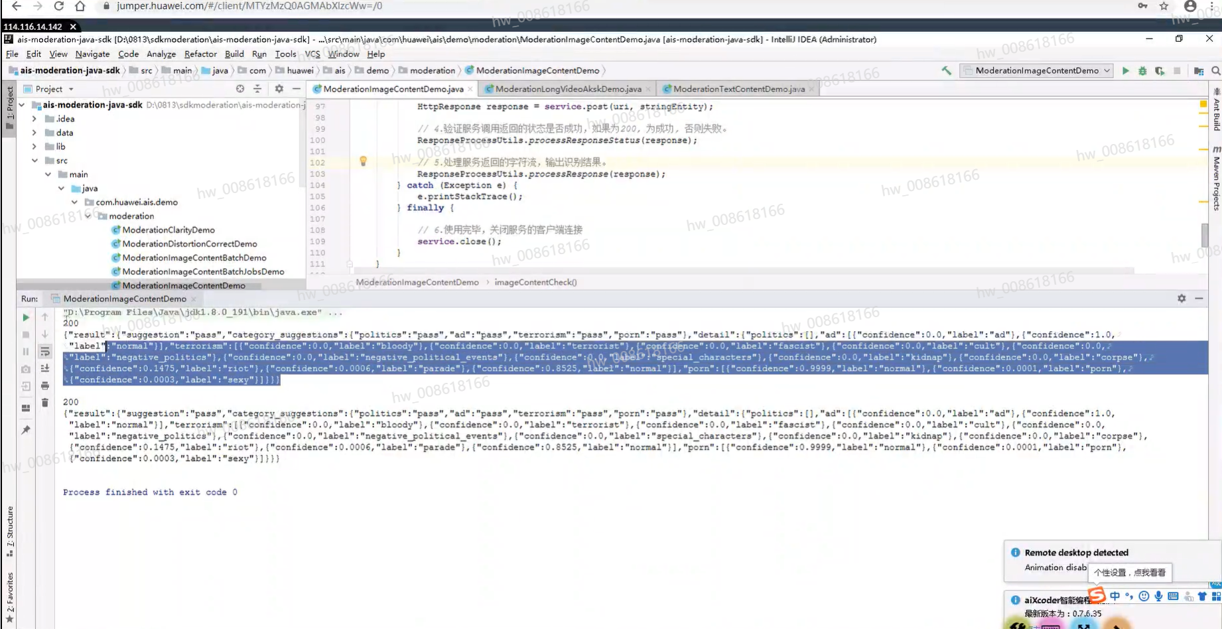Collapse all nodes in the Project panel
1222x629 pixels.
[x=257, y=89]
